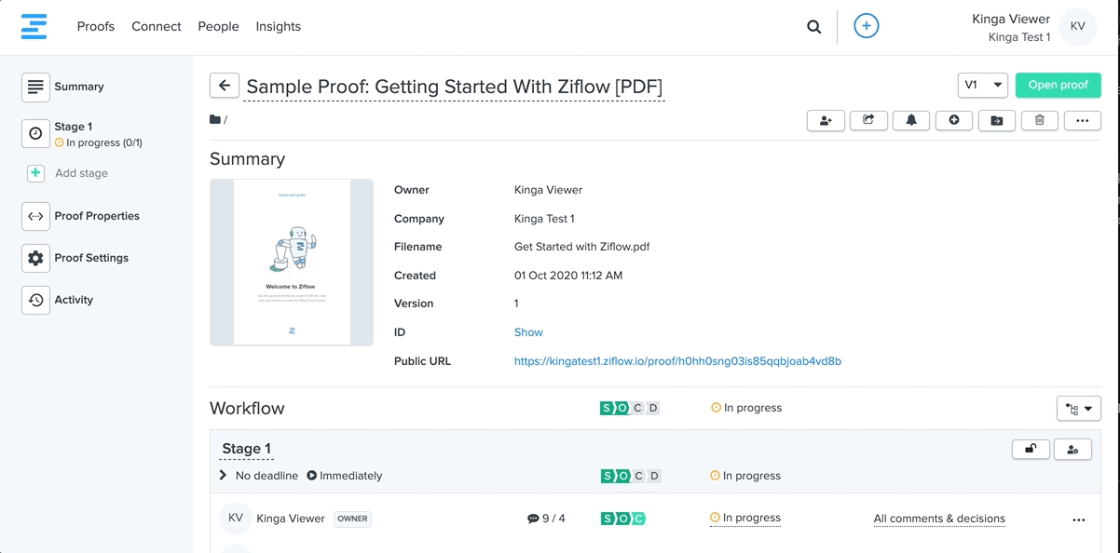
Task: Toggle the Stage 1 lock button
Action: [1031, 450]
